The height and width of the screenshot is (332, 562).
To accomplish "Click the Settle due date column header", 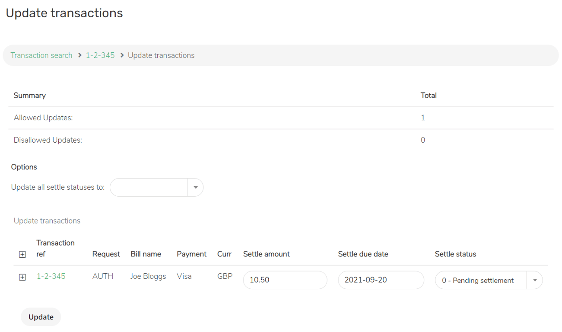I will pyautogui.click(x=363, y=254).
